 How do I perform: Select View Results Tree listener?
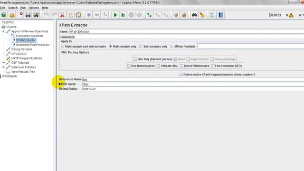click(x=23, y=72)
